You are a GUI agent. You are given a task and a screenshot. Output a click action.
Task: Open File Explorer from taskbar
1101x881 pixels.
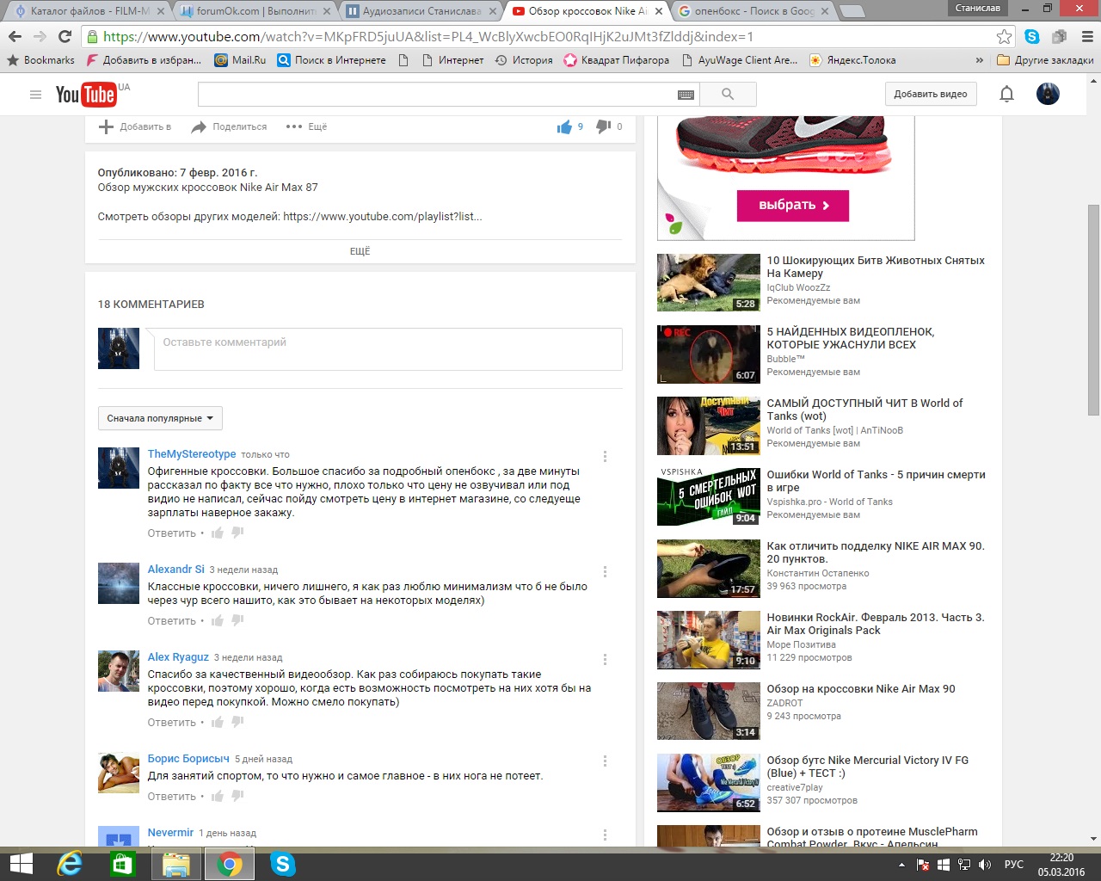pos(175,865)
